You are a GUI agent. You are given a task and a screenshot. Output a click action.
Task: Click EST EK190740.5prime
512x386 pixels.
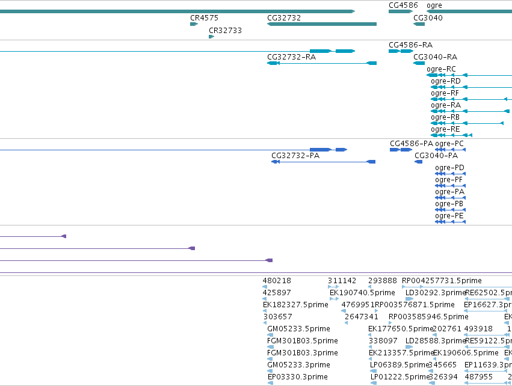click(362, 293)
